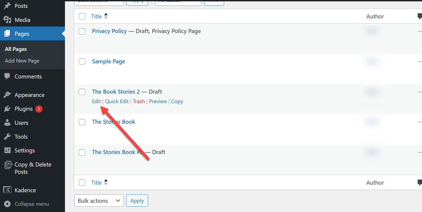Click Preview under The Book Stories 2
The height and width of the screenshot is (212, 422).
tap(158, 101)
